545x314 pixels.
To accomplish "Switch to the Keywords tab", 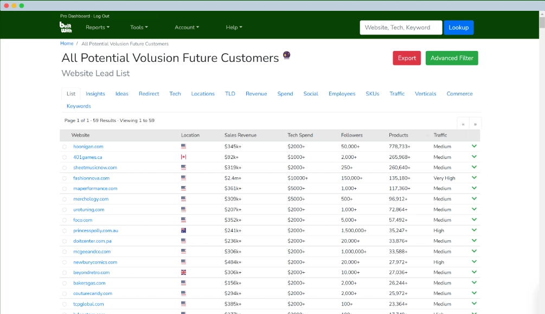I will coord(79,106).
